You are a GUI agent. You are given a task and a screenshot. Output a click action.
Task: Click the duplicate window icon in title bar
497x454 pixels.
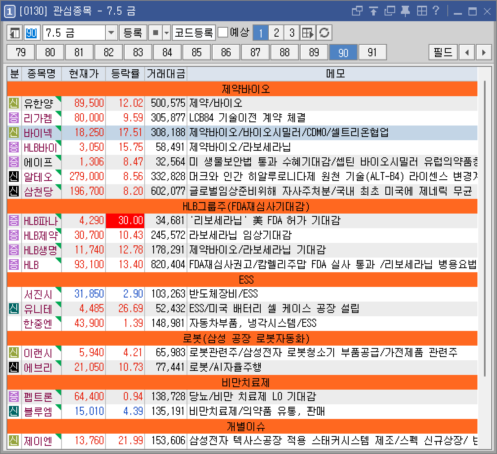[389, 11]
